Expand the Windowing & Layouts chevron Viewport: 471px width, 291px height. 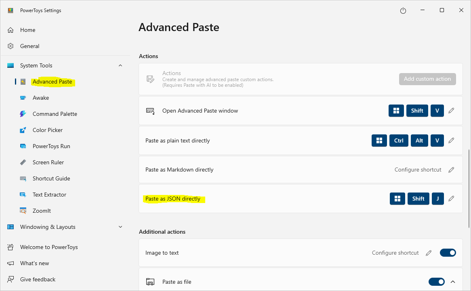(x=120, y=227)
